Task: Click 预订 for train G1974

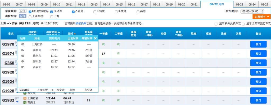Action: tap(258, 54)
